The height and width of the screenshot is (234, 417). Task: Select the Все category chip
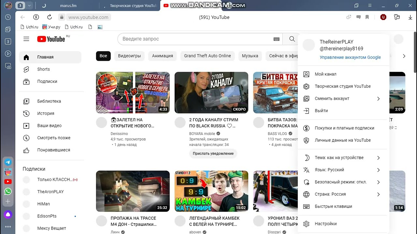click(103, 56)
